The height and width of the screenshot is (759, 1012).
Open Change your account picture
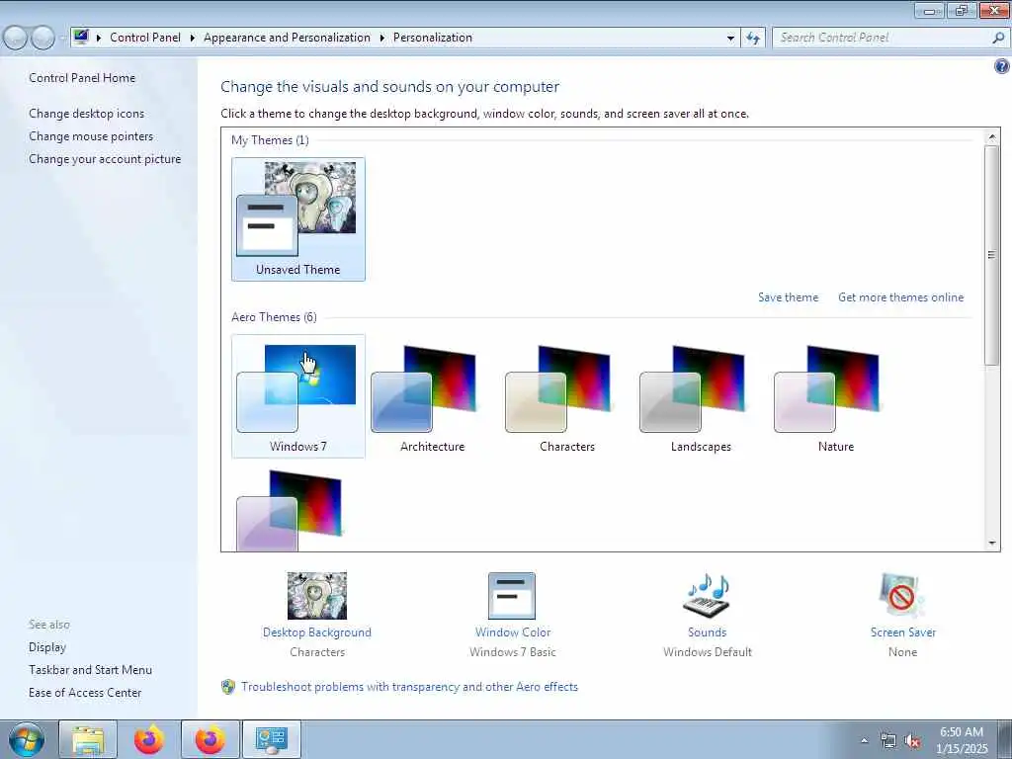[x=105, y=159]
